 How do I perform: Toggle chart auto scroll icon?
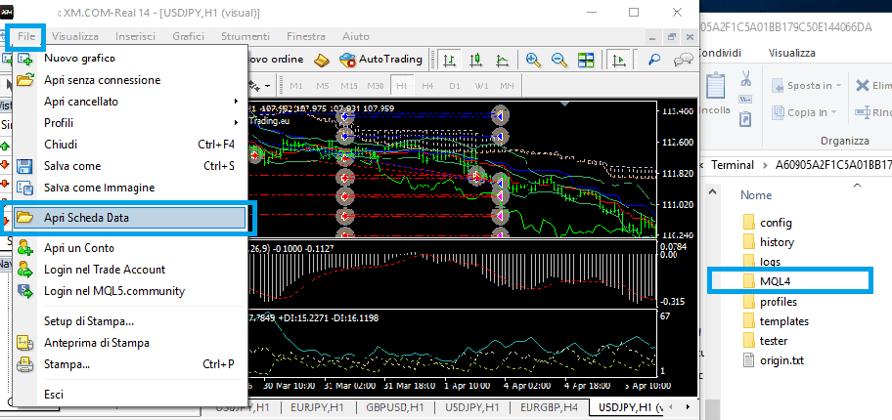pos(619,60)
